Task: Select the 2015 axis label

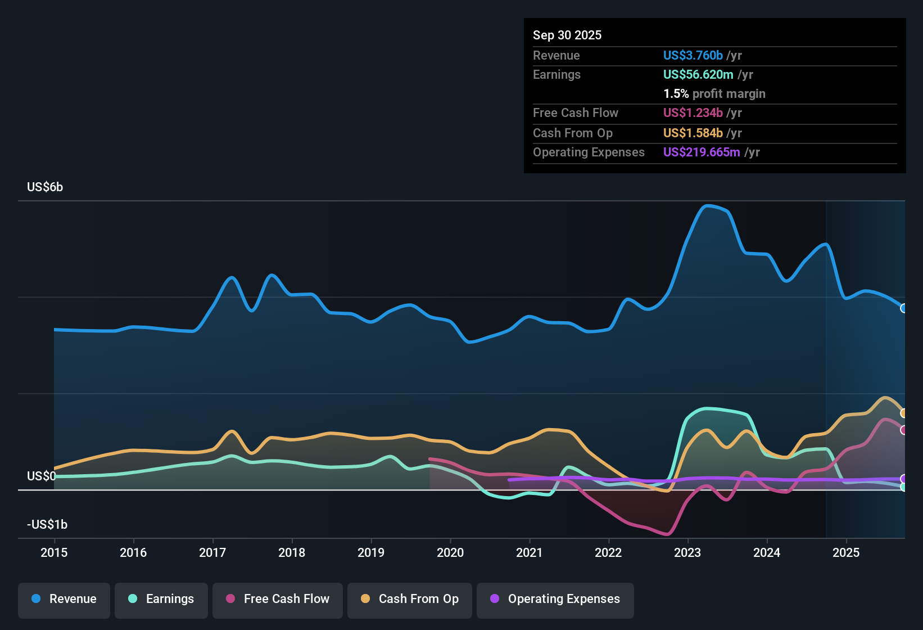Action: pyautogui.click(x=54, y=553)
